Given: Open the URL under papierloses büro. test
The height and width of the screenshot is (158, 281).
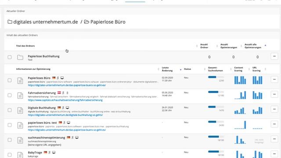Looking at the screenshot, I should pyautogui.click(x=67, y=130).
